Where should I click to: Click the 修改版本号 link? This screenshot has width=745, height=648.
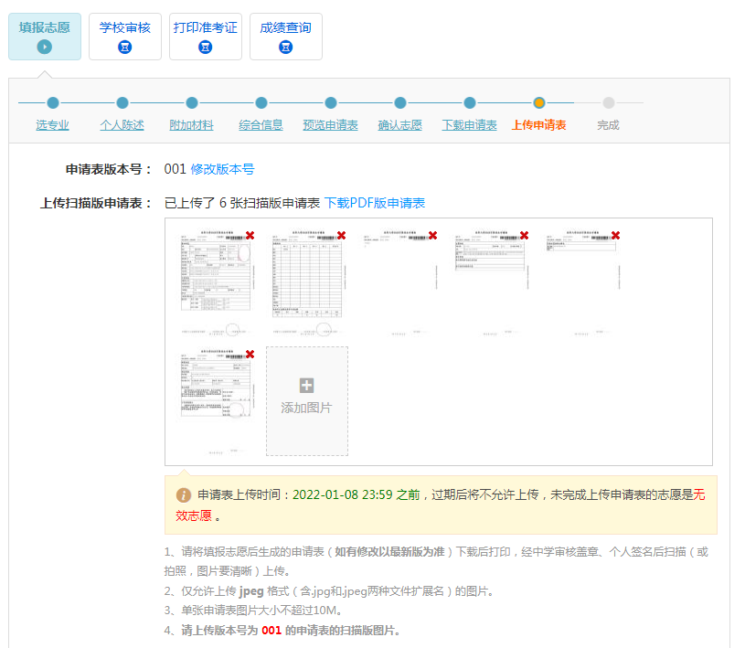(222, 169)
